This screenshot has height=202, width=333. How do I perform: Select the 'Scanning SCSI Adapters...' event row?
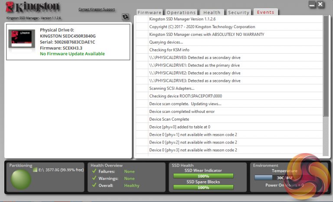pos(229,88)
